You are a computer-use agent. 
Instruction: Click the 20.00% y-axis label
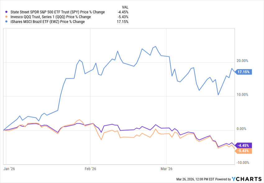click(243, 61)
